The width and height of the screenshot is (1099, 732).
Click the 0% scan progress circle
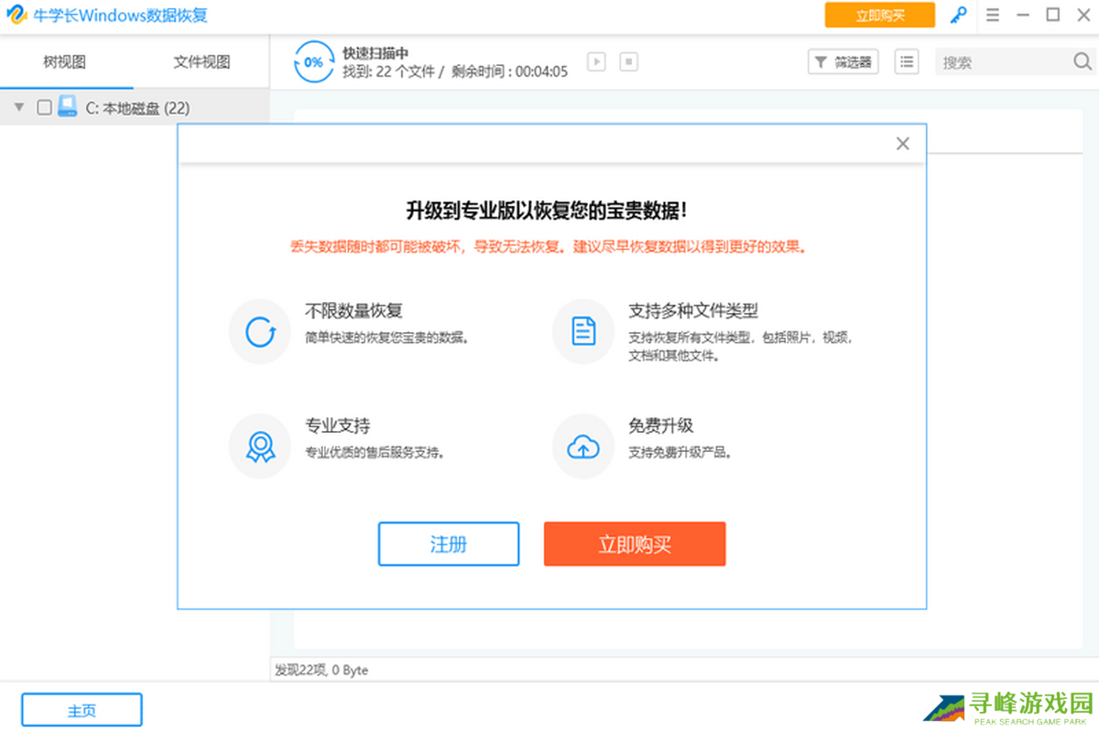point(314,62)
